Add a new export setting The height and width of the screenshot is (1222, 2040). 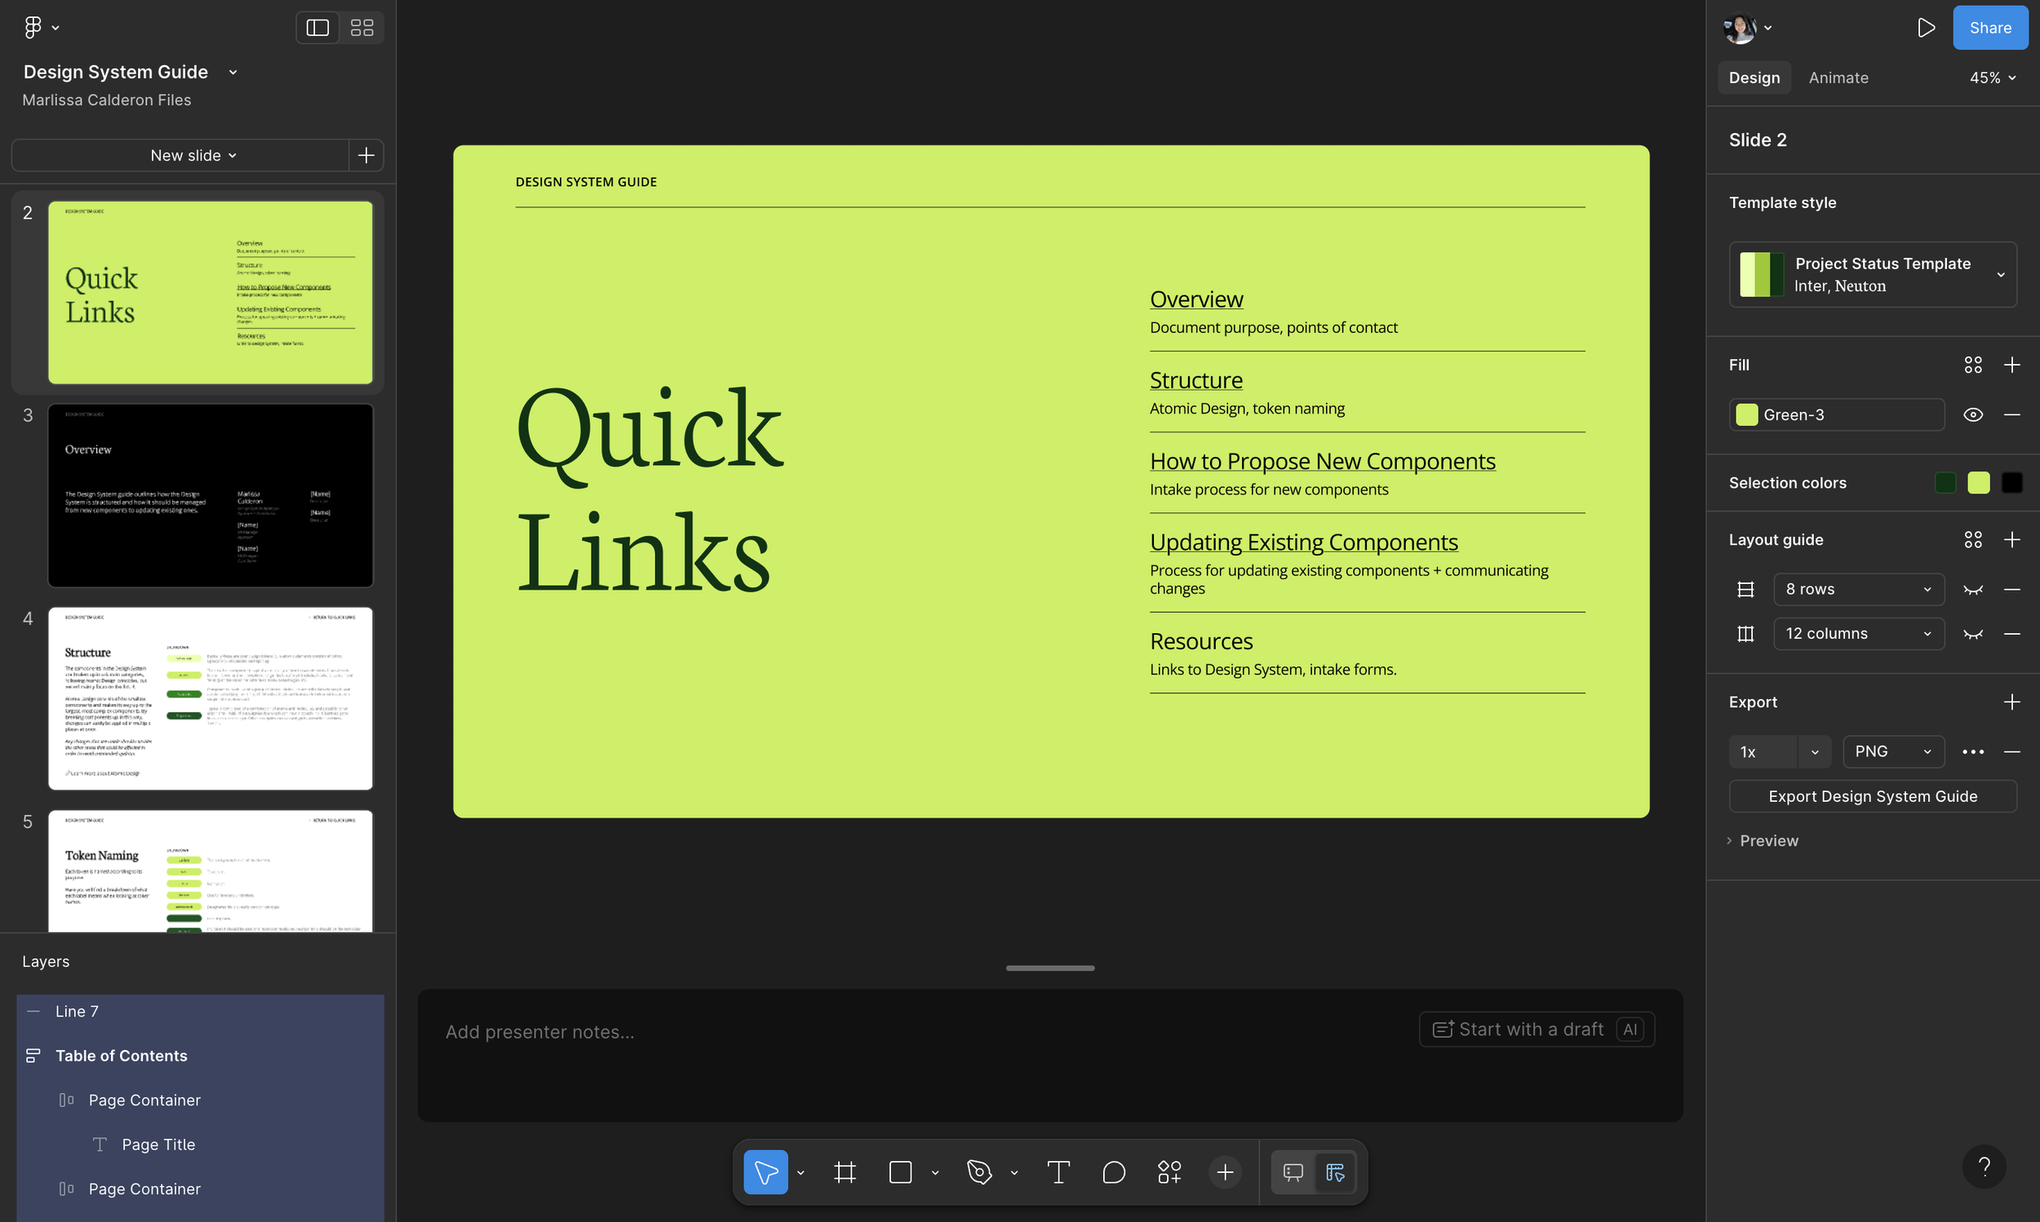[2011, 702]
